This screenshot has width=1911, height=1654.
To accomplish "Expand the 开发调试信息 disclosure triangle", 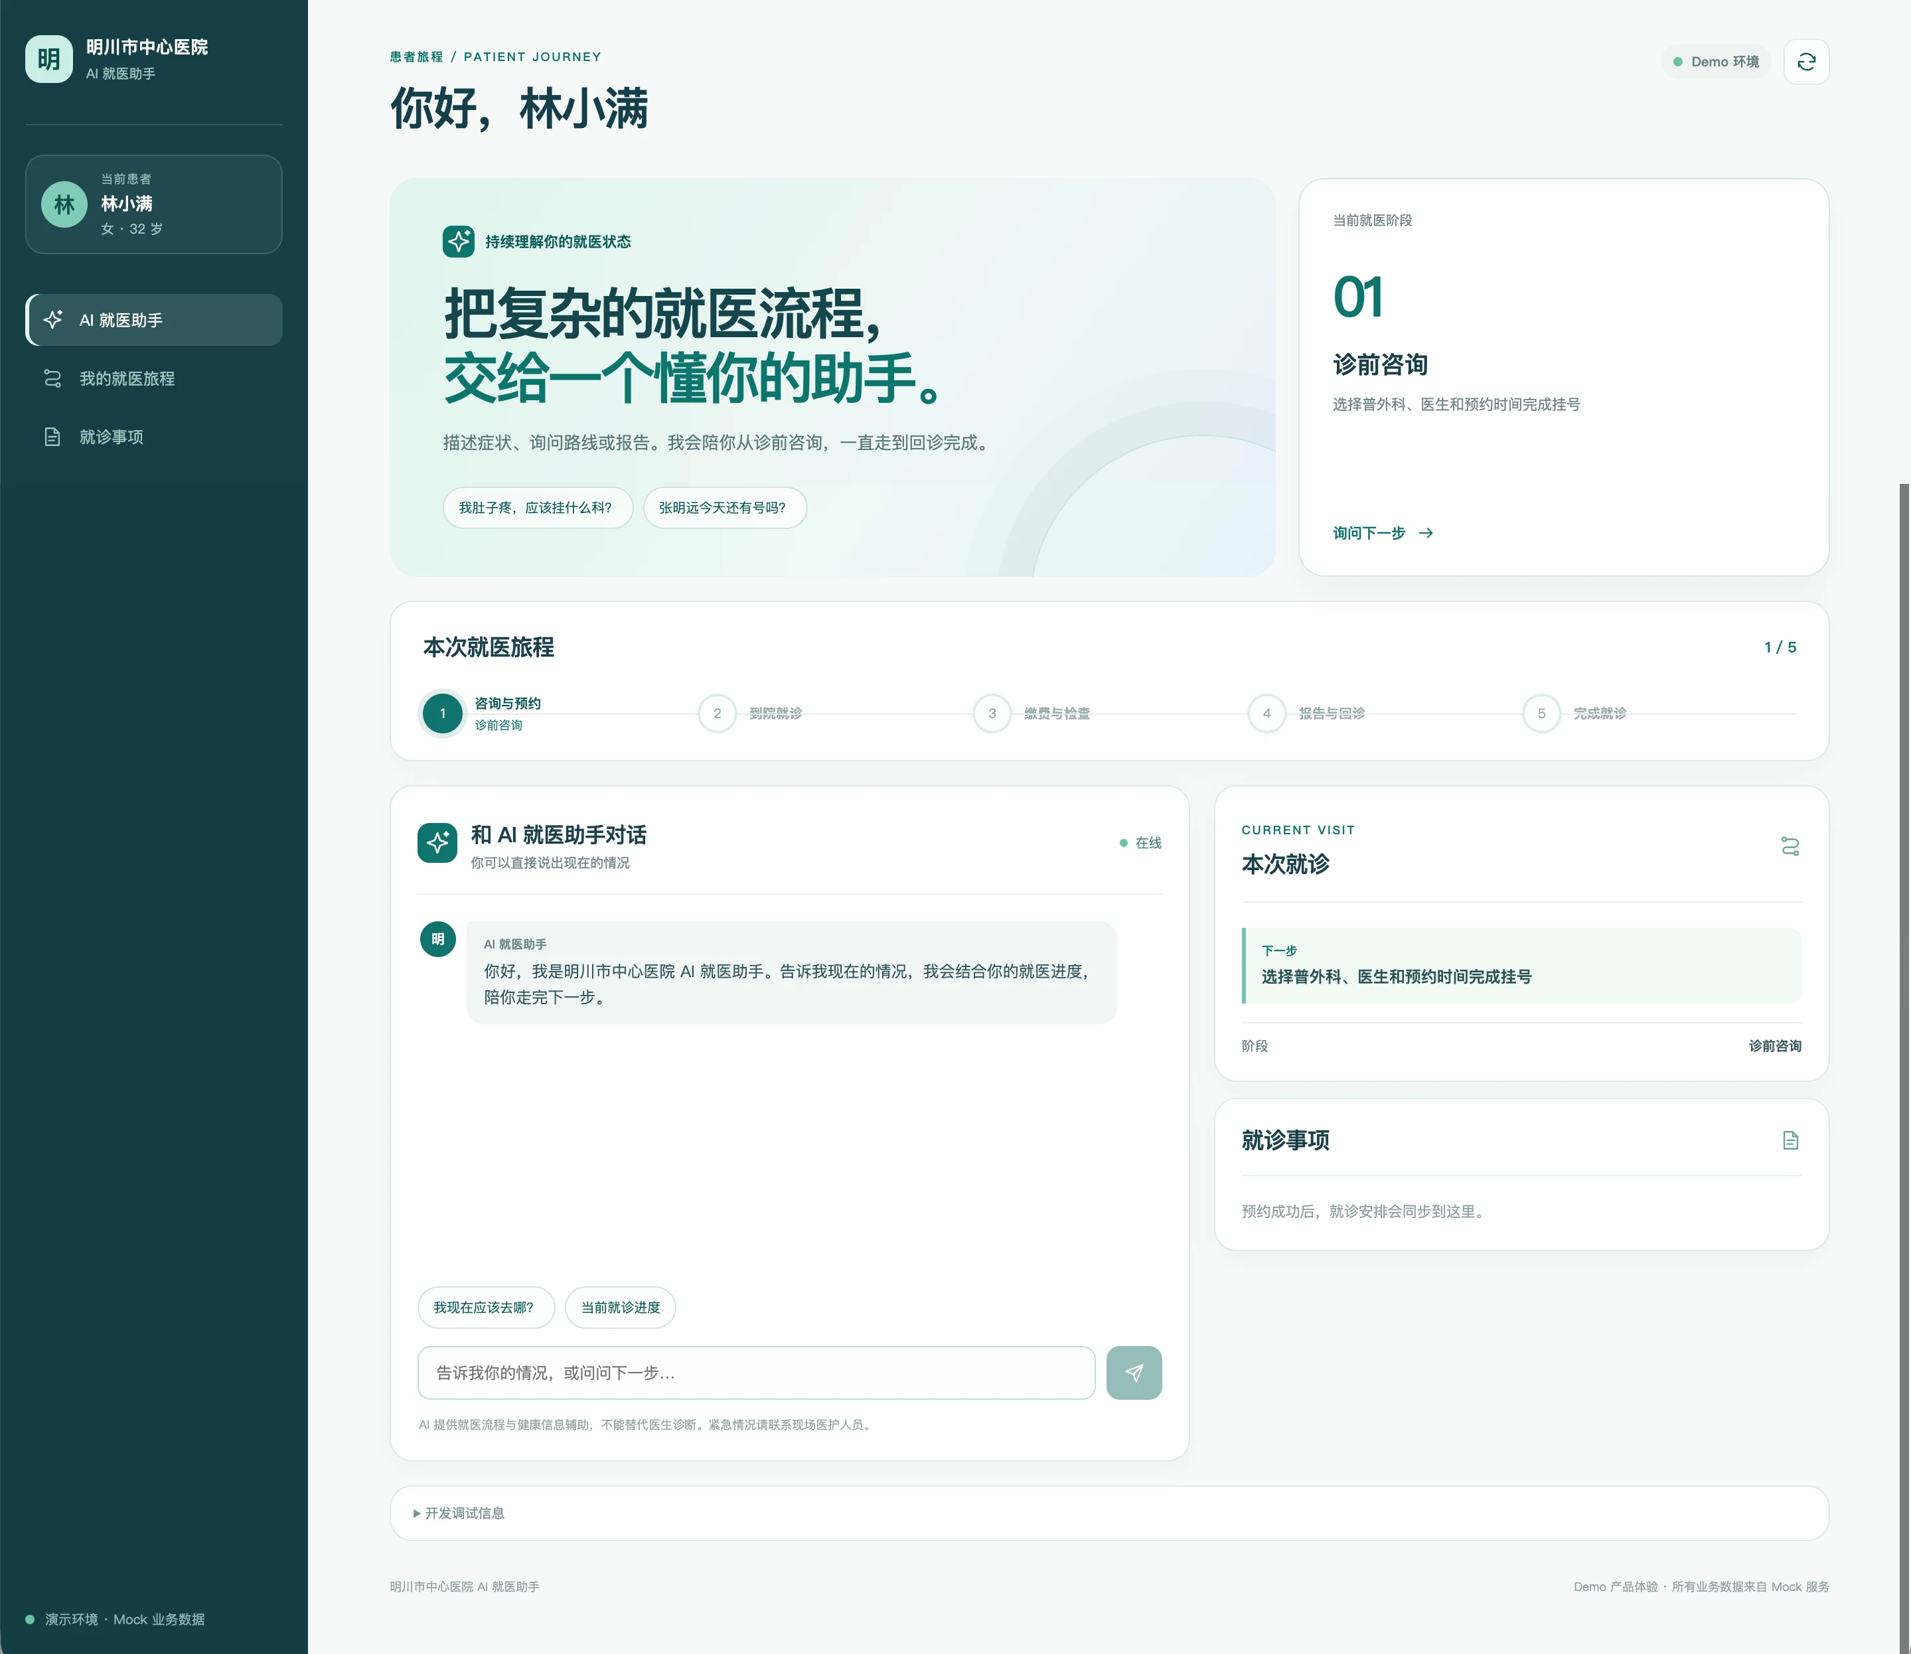I will [418, 1514].
